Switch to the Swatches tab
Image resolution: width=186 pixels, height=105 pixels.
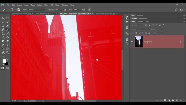click(140, 15)
